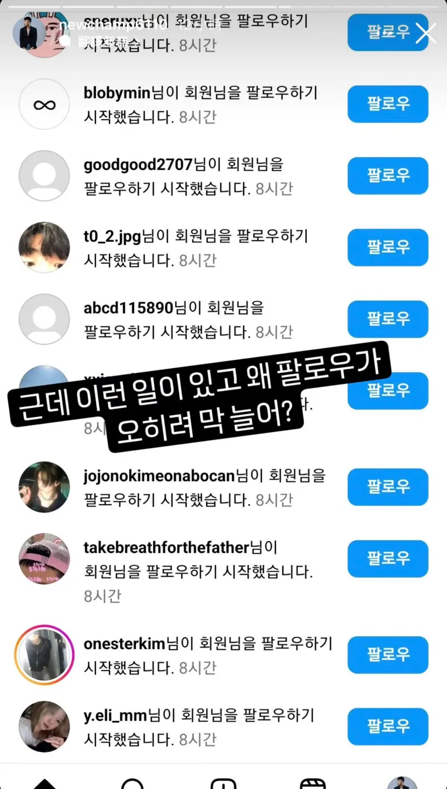The width and height of the screenshot is (447, 789).
Task: Open goodgood2707's default avatar
Action: [44, 176]
